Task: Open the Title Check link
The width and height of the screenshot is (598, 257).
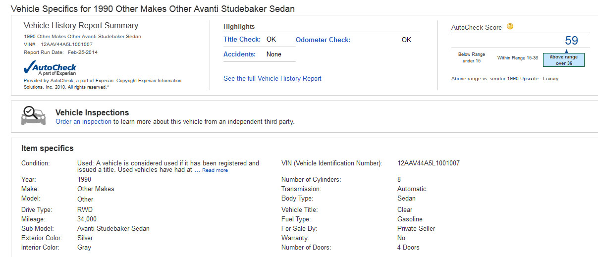Action: click(x=242, y=40)
